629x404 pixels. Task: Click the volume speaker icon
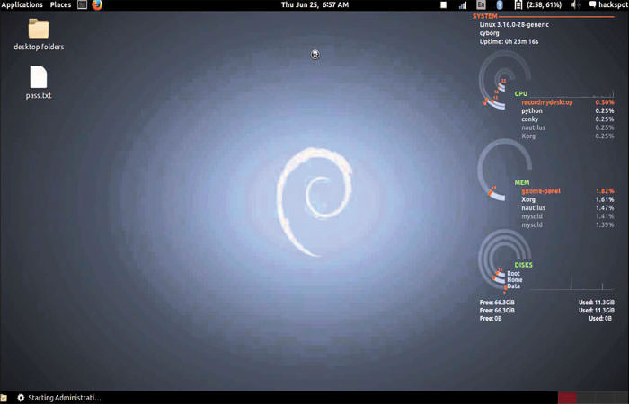coord(575,4)
